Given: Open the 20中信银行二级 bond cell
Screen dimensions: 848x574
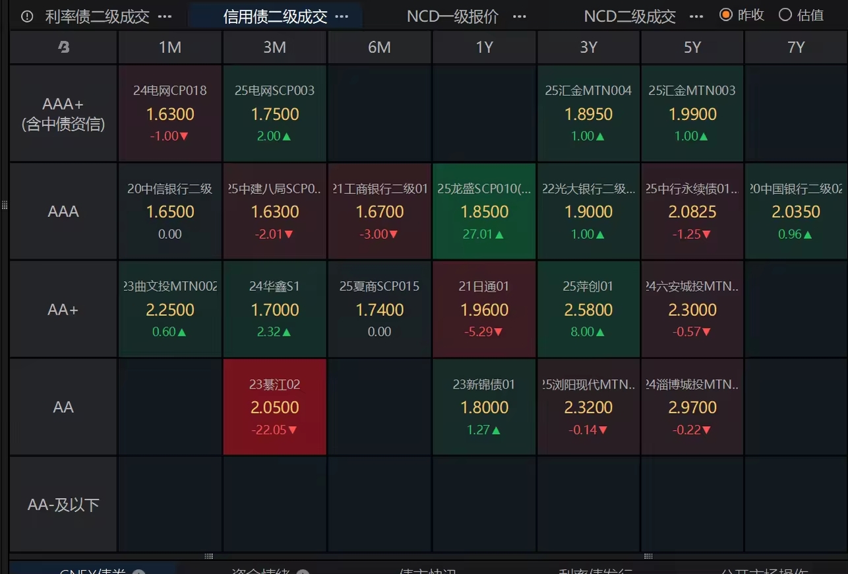Looking at the screenshot, I should coord(170,211).
